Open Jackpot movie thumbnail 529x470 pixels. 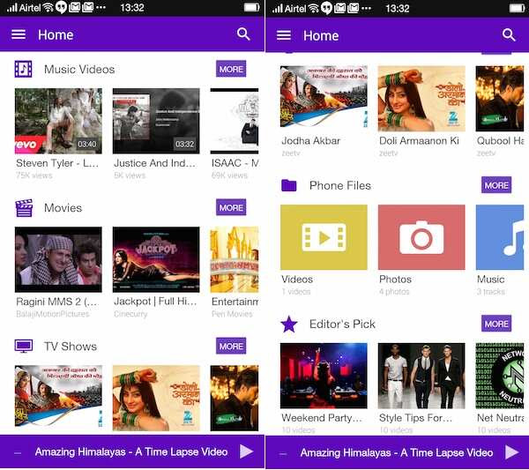[x=156, y=259]
